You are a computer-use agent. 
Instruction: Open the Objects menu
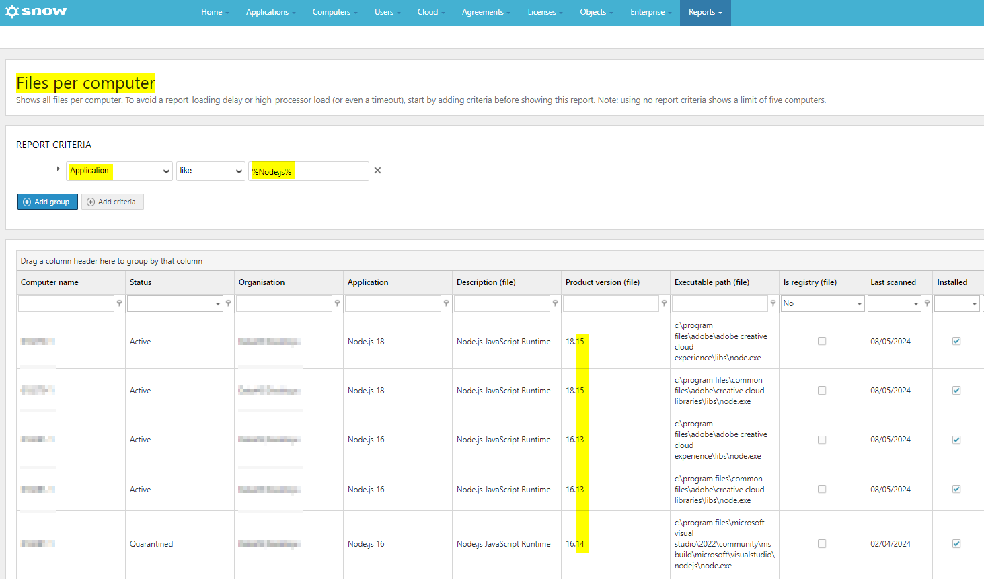click(x=596, y=12)
